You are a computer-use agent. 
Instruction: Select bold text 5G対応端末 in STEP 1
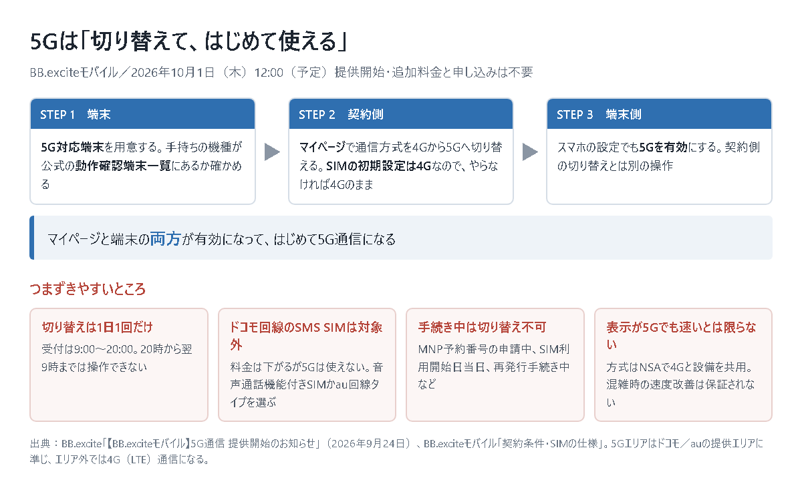pyautogui.click(x=72, y=147)
